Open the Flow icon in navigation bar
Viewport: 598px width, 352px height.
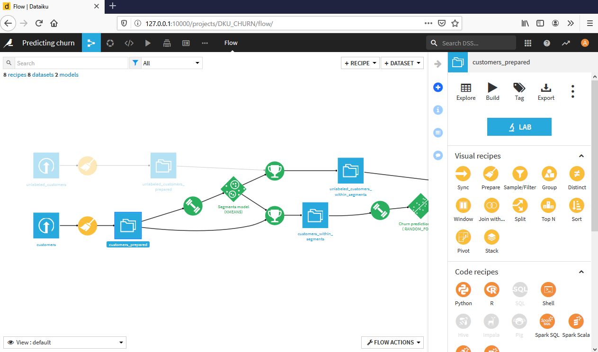[x=91, y=43]
